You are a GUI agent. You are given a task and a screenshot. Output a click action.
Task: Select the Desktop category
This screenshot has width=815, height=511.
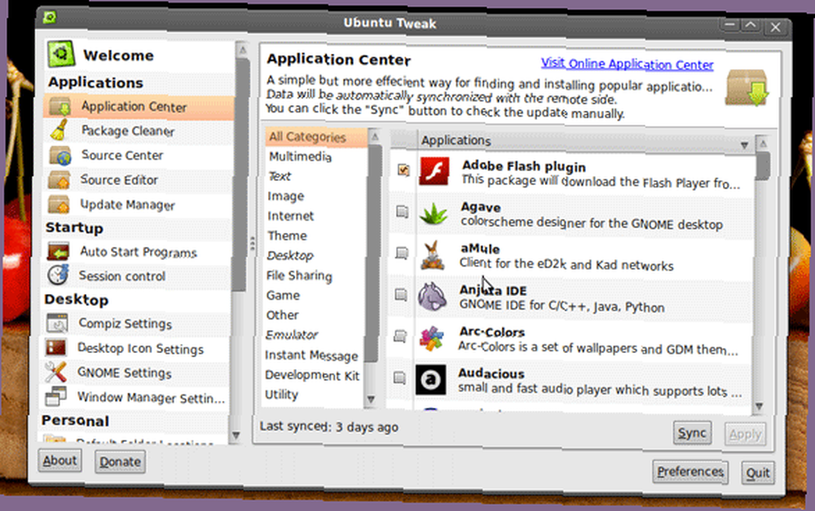[x=290, y=256]
